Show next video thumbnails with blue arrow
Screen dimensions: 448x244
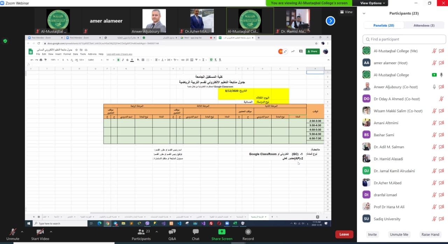click(330, 21)
